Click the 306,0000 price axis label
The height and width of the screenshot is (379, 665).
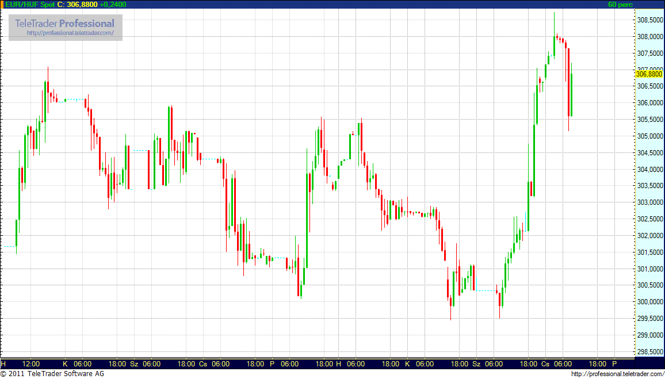[650, 102]
